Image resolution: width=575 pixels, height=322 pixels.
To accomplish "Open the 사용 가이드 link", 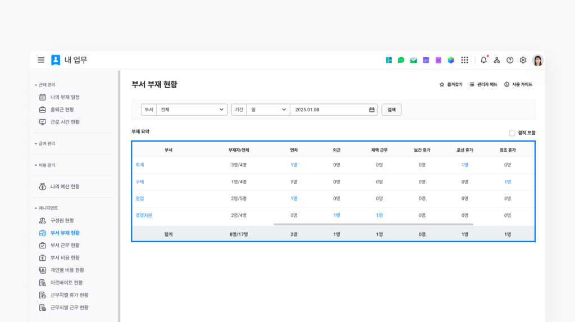I will [x=518, y=84].
